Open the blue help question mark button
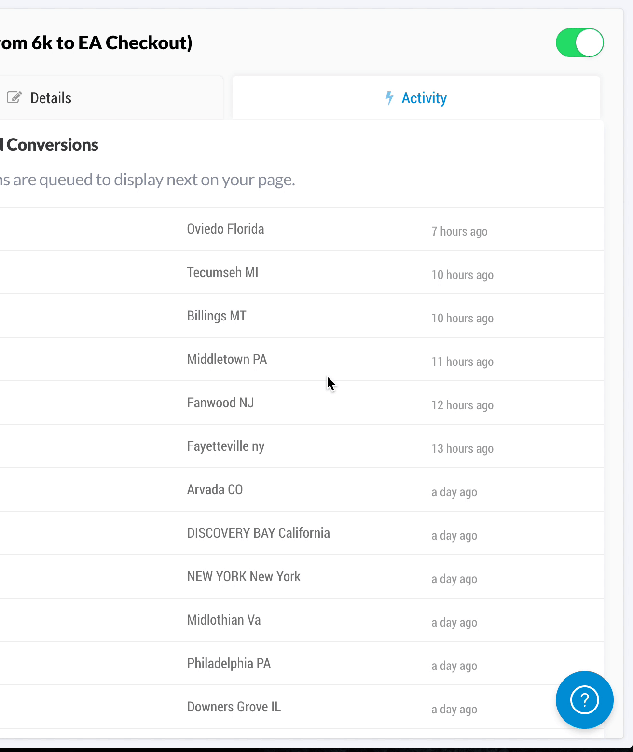 (584, 699)
